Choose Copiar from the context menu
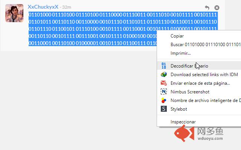241x150 pixels. [x=199, y=36]
